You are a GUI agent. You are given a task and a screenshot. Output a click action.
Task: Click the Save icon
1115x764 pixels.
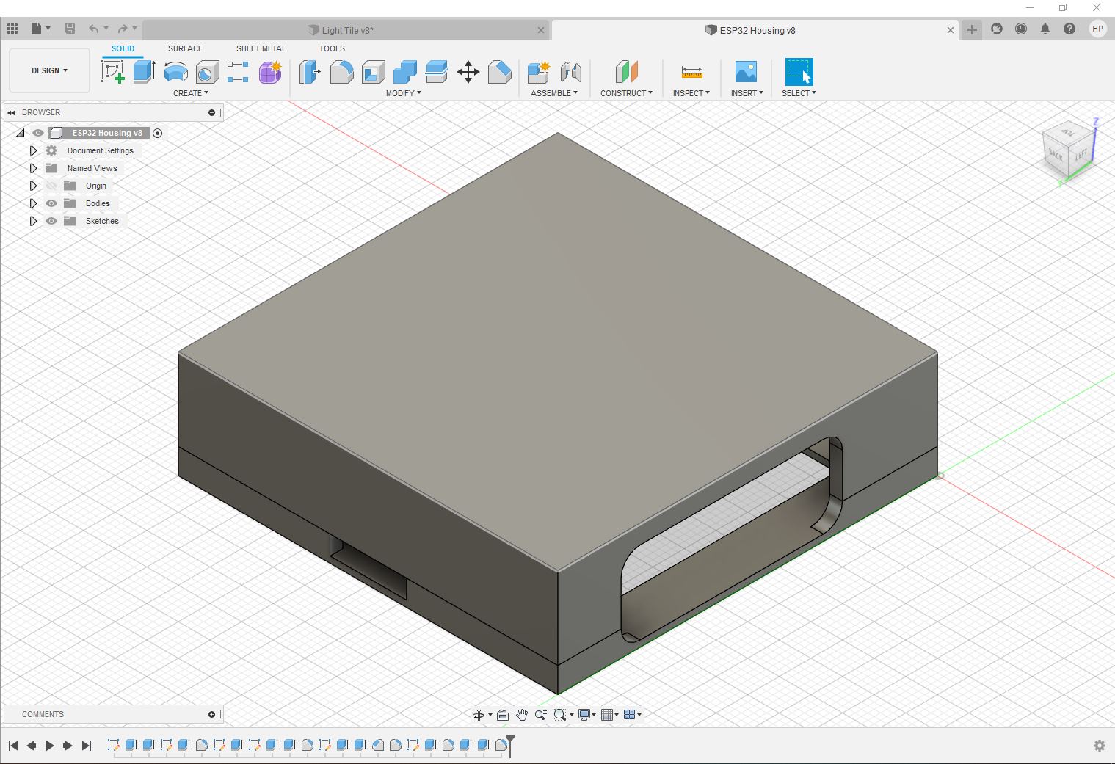[x=70, y=29]
